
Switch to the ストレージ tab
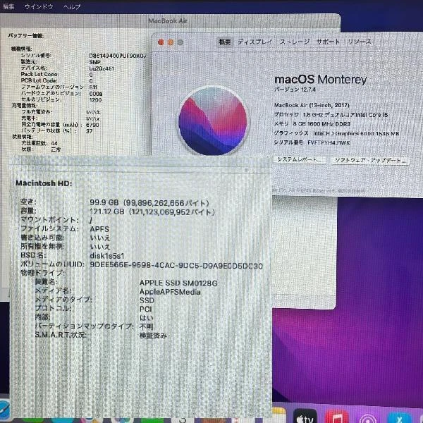[x=295, y=42]
